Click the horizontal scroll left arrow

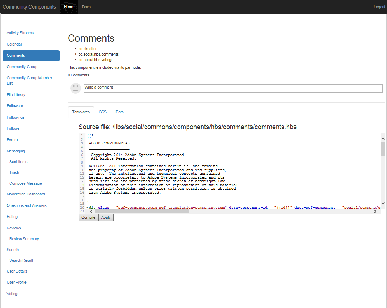(91, 211)
